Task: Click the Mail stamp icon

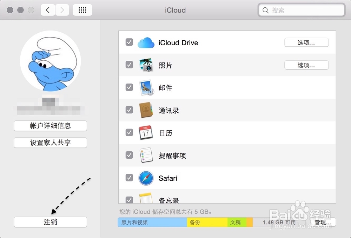Action: click(x=146, y=87)
